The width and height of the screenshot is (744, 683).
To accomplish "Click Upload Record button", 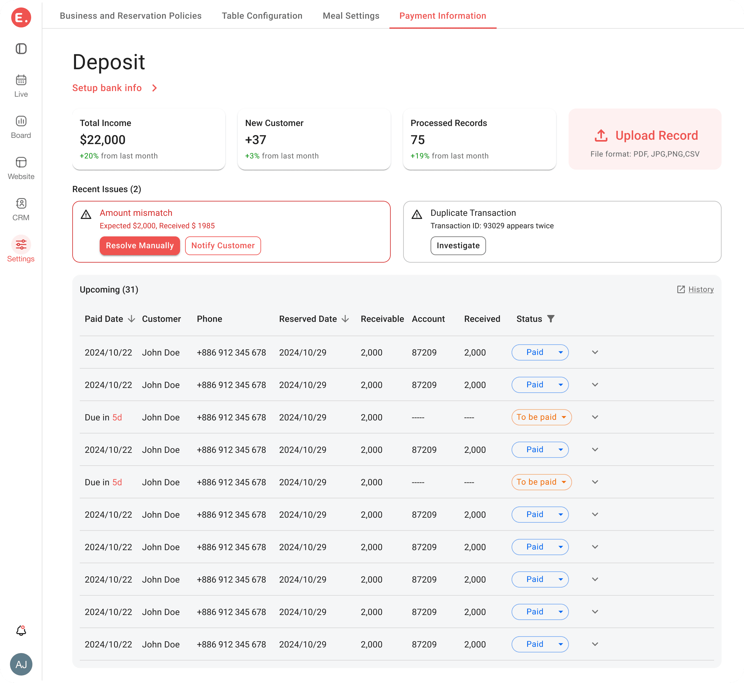I will click(645, 139).
